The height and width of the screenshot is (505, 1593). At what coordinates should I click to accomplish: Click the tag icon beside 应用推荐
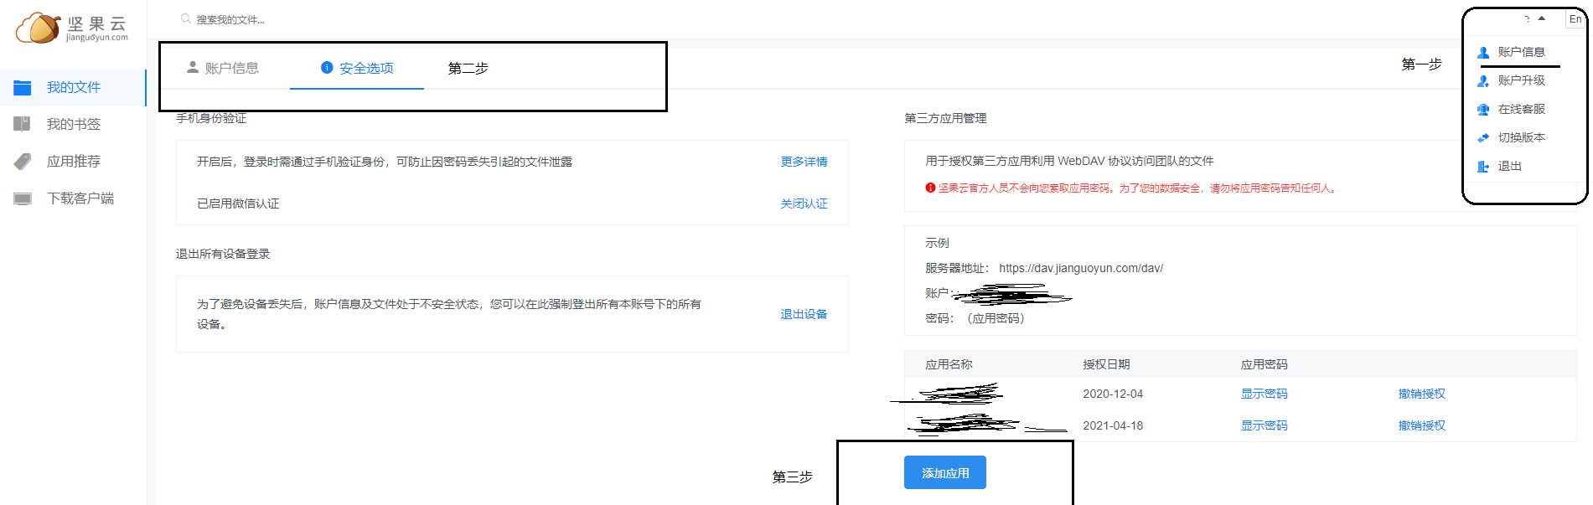pos(23,161)
